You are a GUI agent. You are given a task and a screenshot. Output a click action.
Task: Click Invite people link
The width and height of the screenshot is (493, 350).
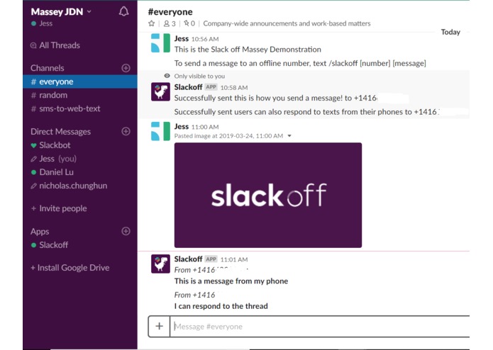click(59, 208)
